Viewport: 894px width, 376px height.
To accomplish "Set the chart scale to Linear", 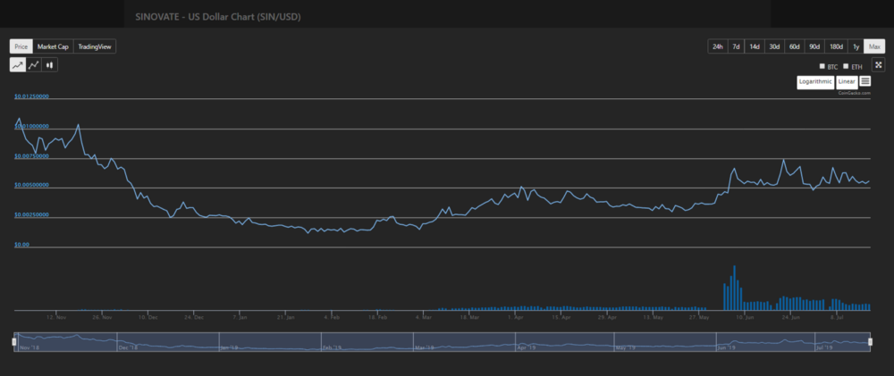I will [847, 82].
